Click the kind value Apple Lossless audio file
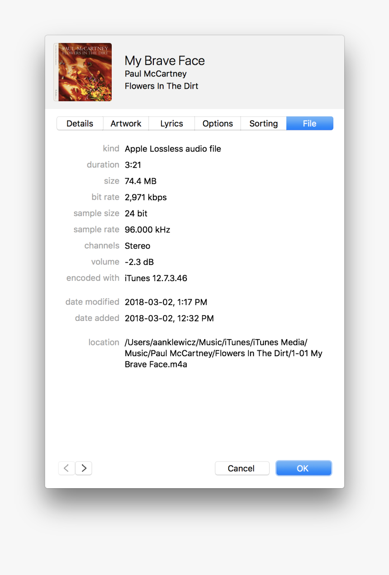The height and width of the screenshot is (575, 389). click(173, 148)
